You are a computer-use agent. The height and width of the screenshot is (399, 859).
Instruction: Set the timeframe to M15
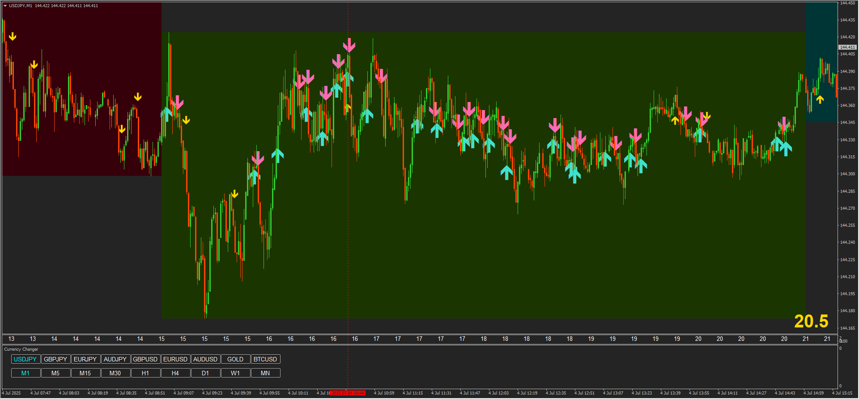85,373
